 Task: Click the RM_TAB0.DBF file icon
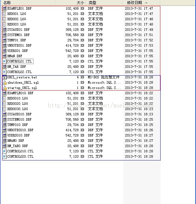pyautogui.click(x=4, y=146)
